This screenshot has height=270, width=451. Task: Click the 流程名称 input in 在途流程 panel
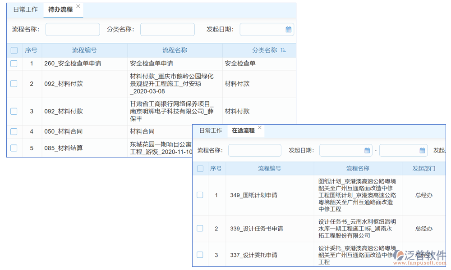click(x=255, y=150)
